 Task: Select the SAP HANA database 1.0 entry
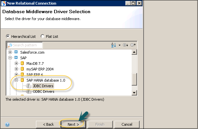46,80
